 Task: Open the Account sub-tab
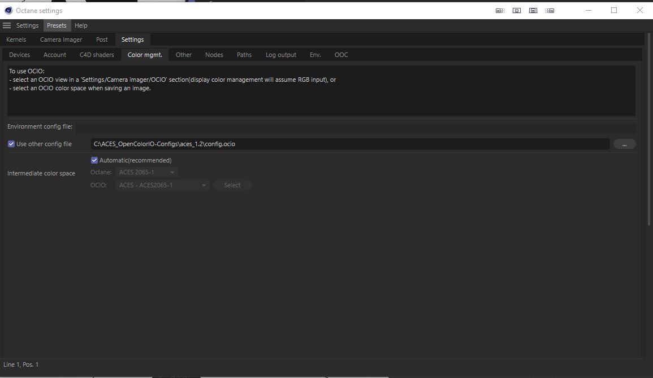54,54
